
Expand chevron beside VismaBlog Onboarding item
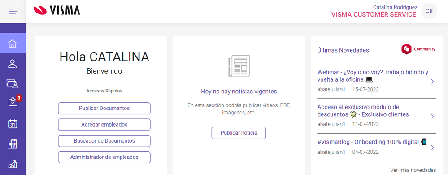click(432, 148)
